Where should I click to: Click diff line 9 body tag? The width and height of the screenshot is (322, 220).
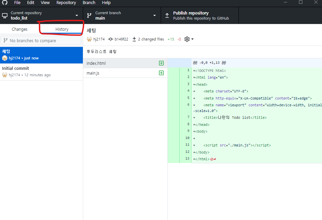click(200, 132)
